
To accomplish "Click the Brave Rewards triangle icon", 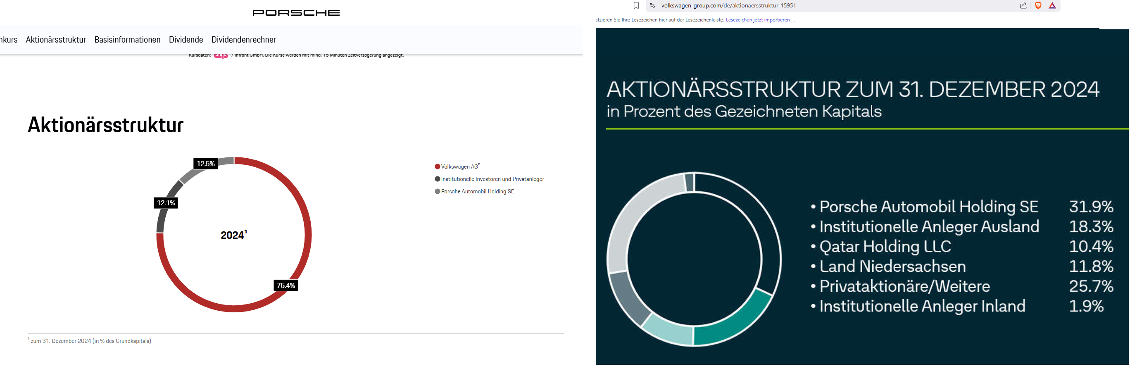I will tap(1052, 5).
